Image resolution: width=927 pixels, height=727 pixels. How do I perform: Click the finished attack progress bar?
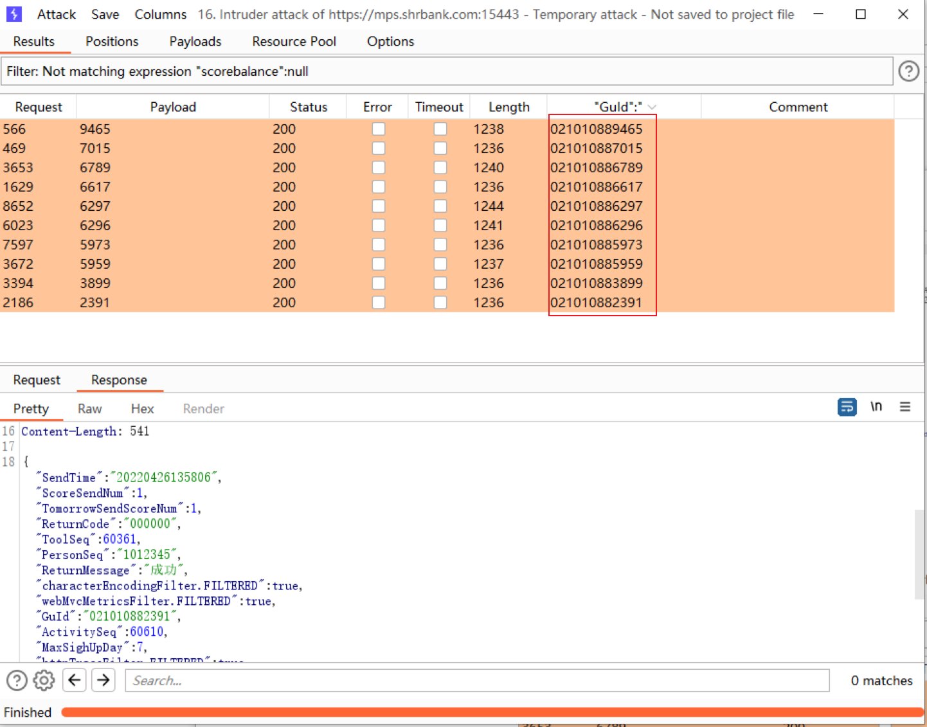(x=492, y=712)
